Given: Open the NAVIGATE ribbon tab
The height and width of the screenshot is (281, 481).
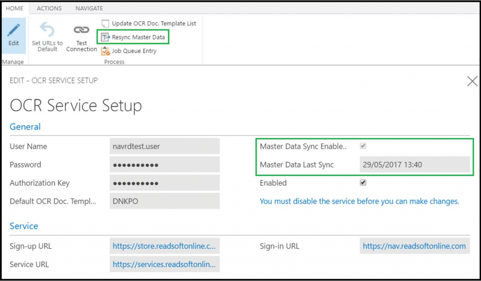Looking at the screenshot, I should tap(89, 8).
